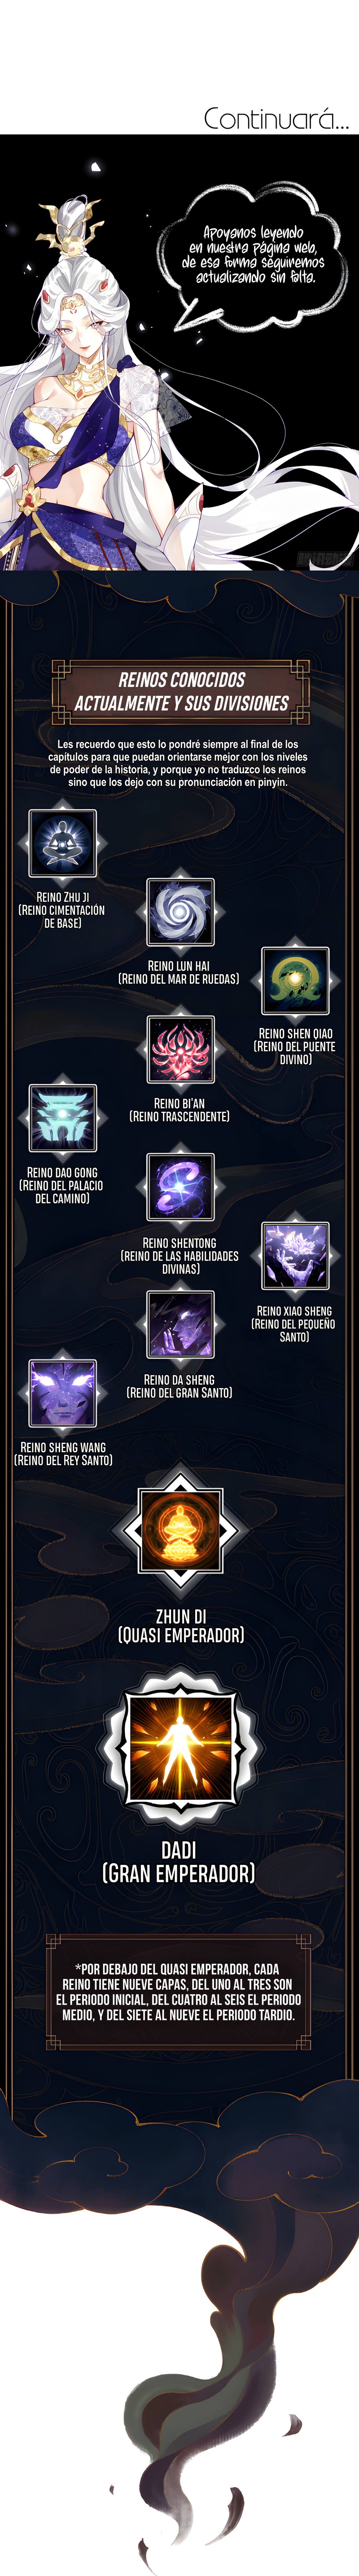The width and height of the screenshot is (359, 2576).
Task: Click the Reino Shen Qiao bridge icon
Action: pyautogui.click(x=295, y=981)
